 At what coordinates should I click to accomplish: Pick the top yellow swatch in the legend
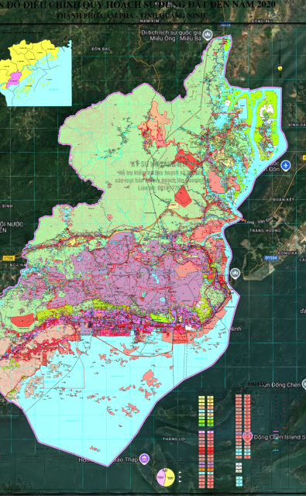tap(201, 398)
